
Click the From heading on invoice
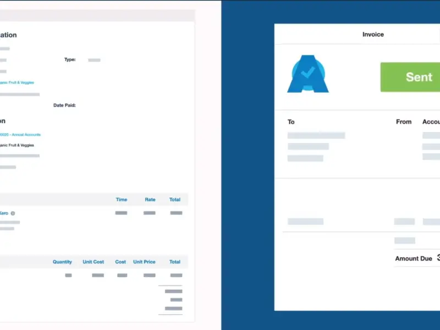click(x=404, y=122)
